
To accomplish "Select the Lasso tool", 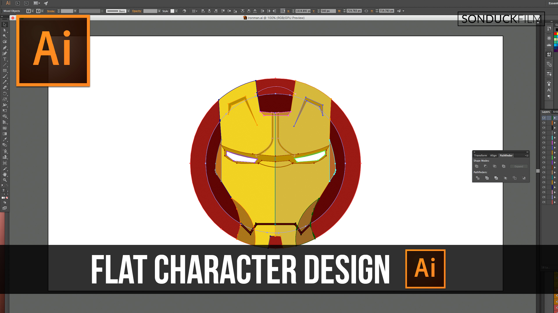I will point(5,42).
